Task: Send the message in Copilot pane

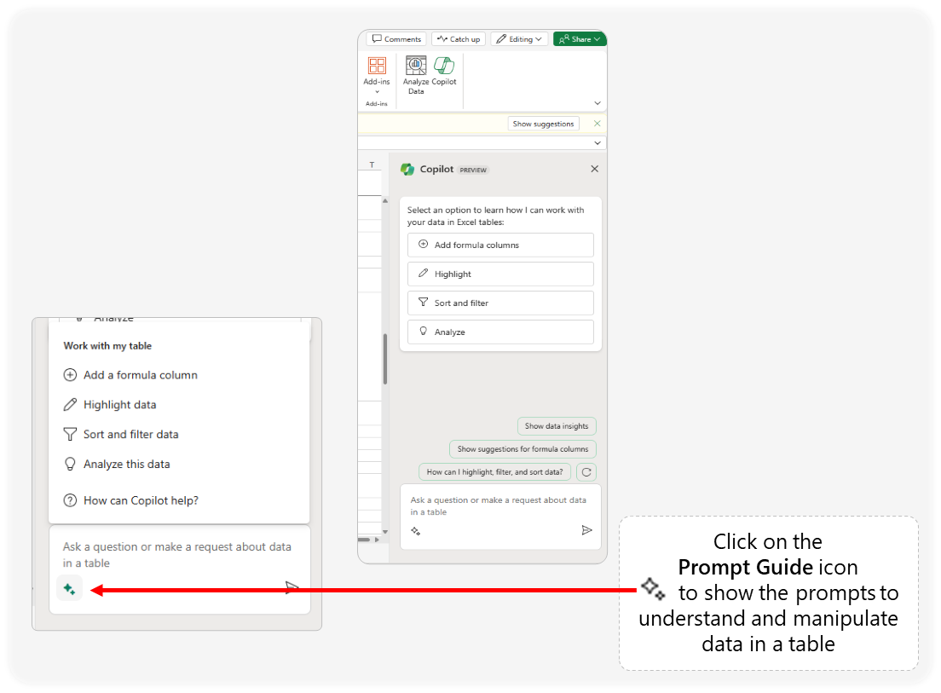Action: 586,530
